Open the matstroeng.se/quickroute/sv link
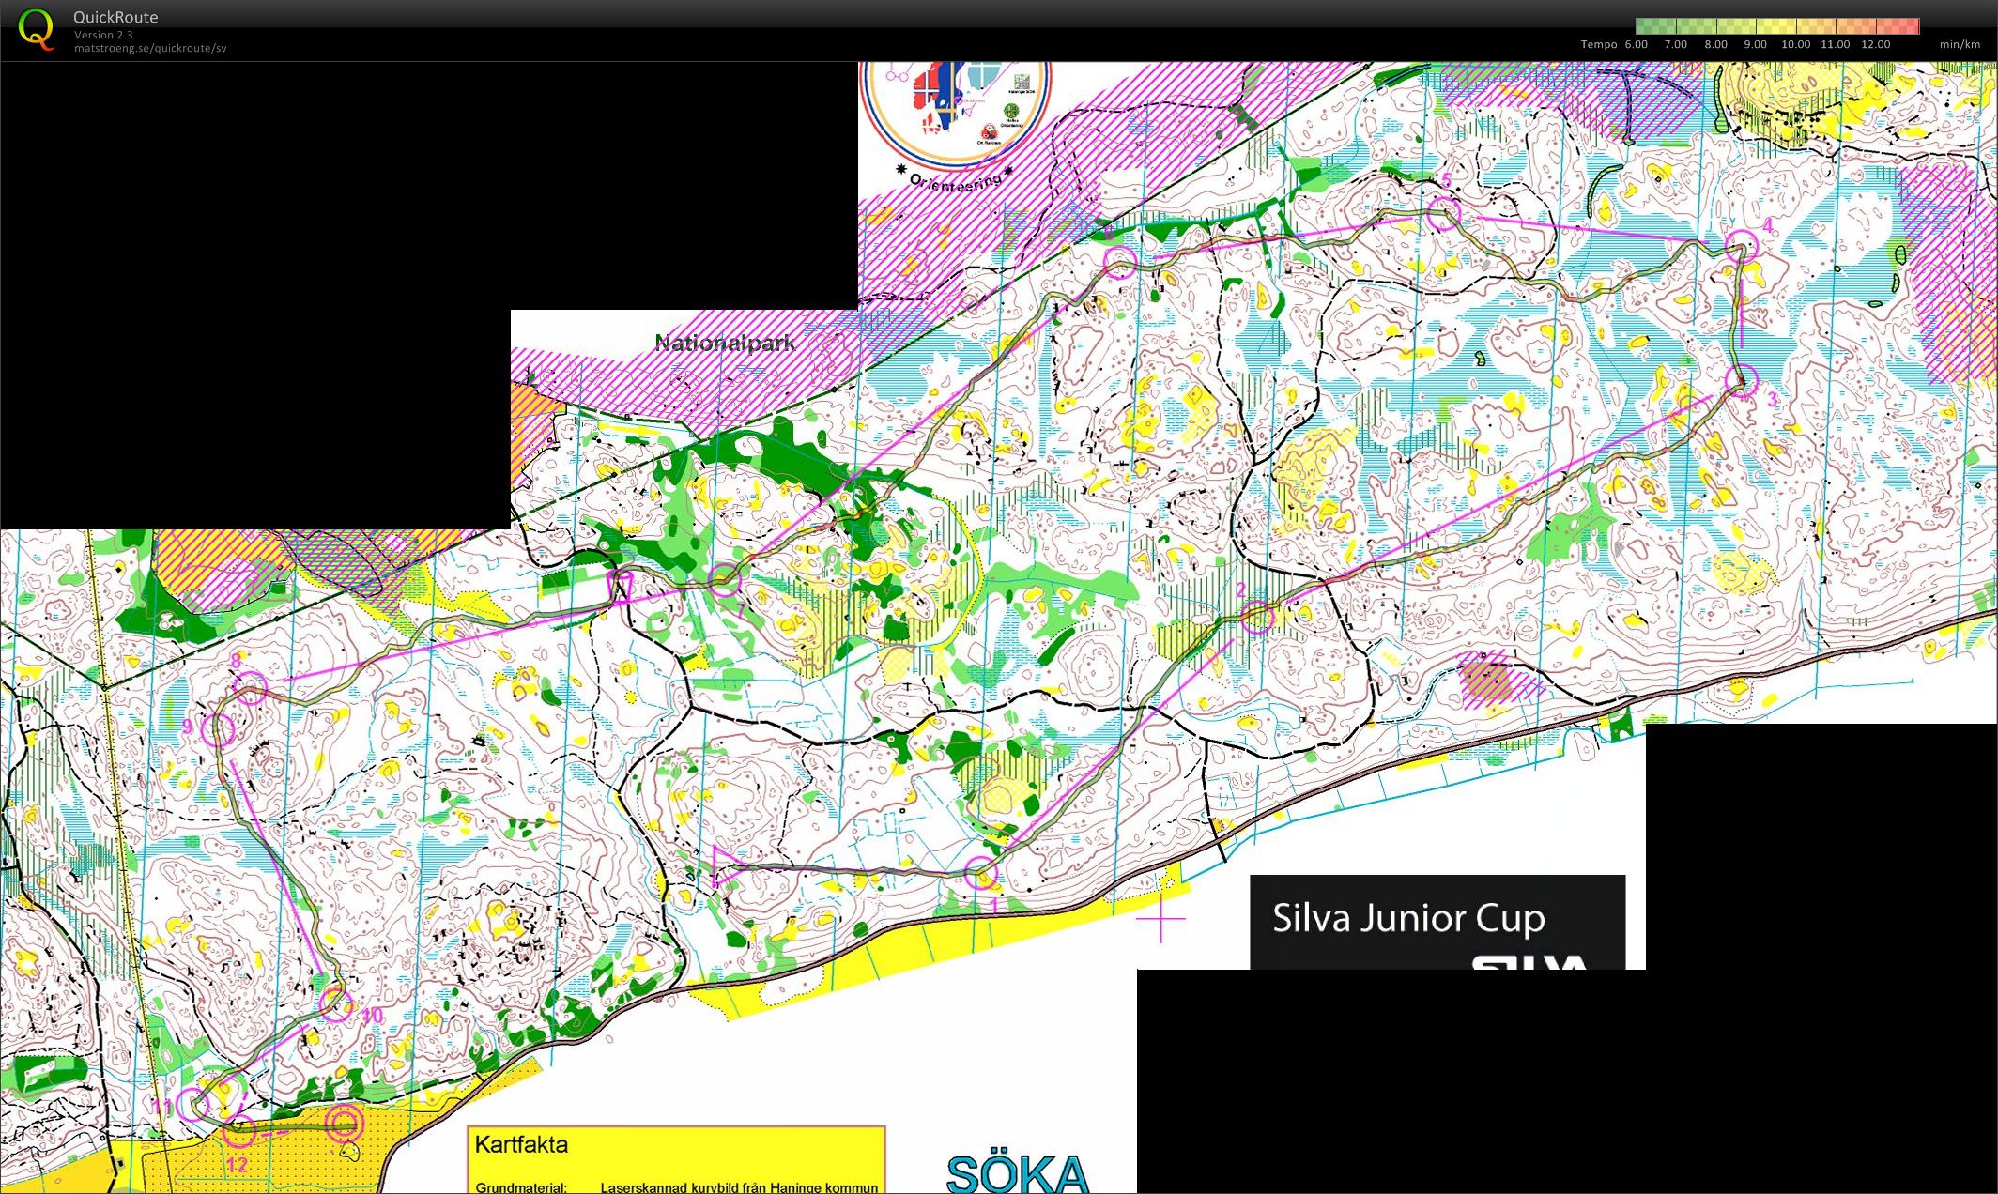Screen dimensions: 1998x1194 point(150,48)
